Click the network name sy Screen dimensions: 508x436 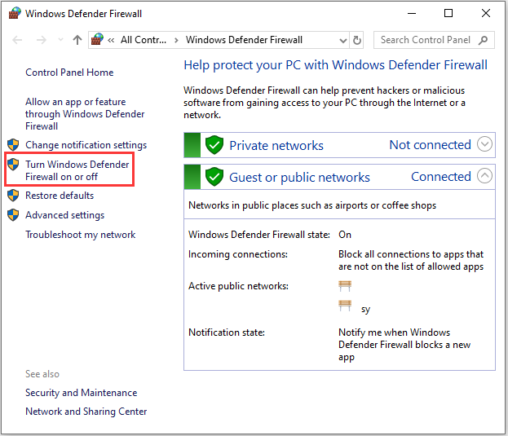[x=365, y=309]
